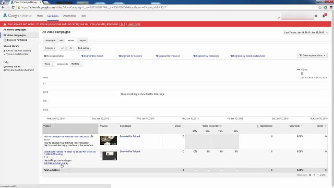Viewport: 334px width, 188px height.
Task: Click the Segment by network icon
Action: 120,56
